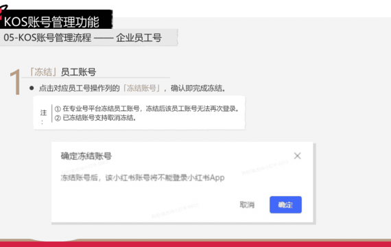Click note ② 已冻结账号支持取消冻结
The height and width of the screenshot is (247, 391).
click(95, 118)
